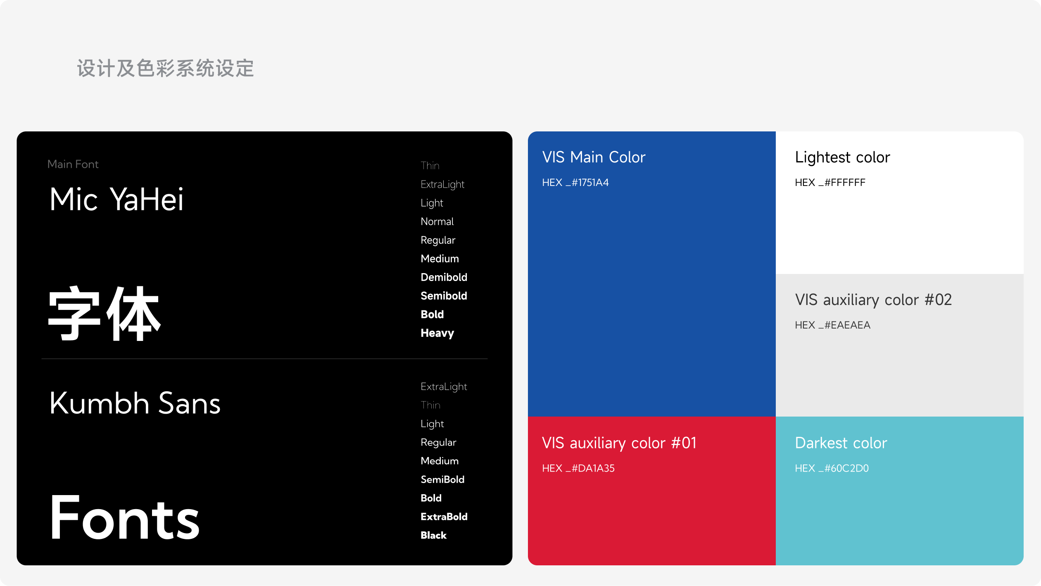Choose the ExtraBold weight for Kumbh Sans
Image resolution: width=1041 pixels, height=586 pixels.
(x=444, y=517)
